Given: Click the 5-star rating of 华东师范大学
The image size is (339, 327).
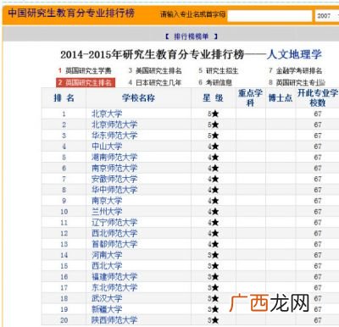Looking at the screenshot, I should pos(214,136).
